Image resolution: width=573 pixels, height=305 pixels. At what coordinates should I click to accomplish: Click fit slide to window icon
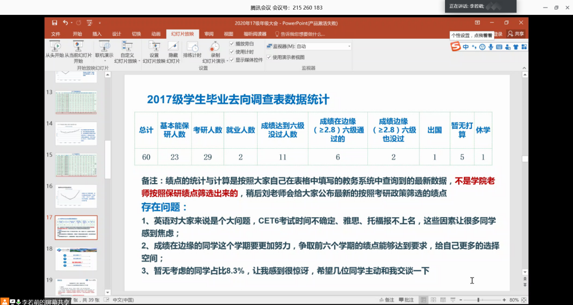coord(524,300)
